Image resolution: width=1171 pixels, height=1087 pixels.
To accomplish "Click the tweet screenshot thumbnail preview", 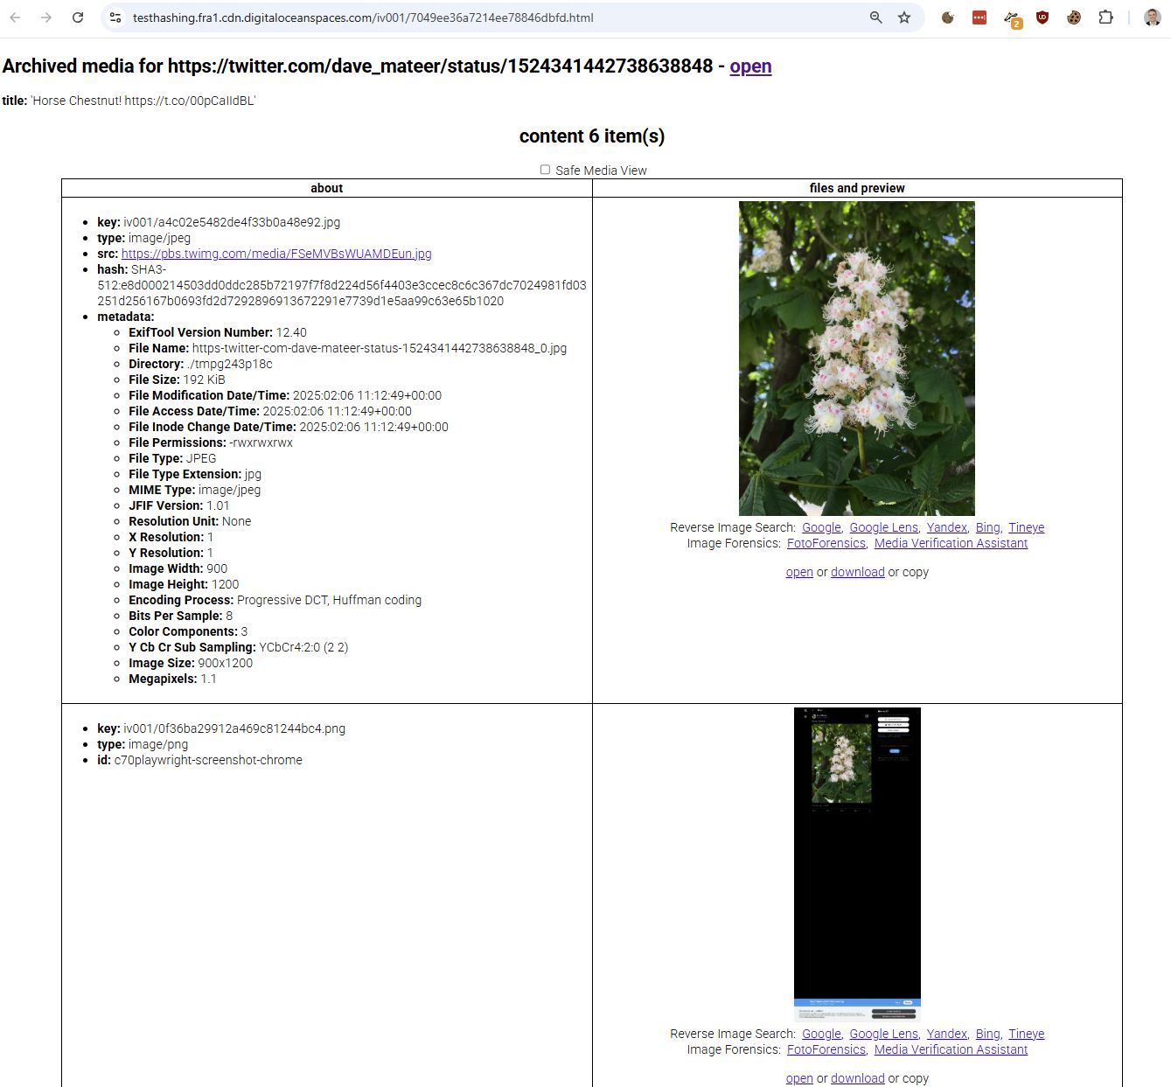I will pyautogui.click(x=856, y=864).
